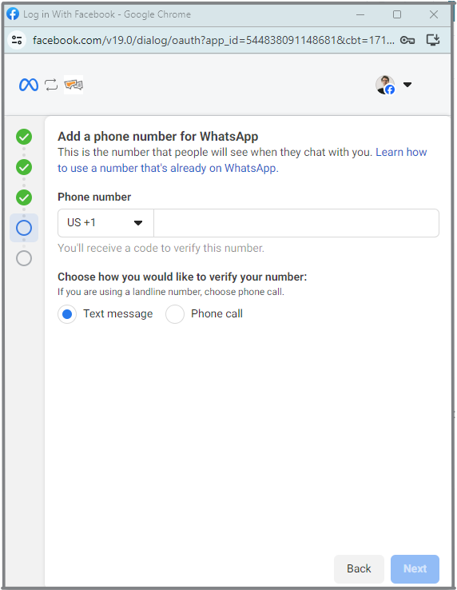Click the final unfilled step circle
The width and height of the screenshot is (457, 590).
24,258
